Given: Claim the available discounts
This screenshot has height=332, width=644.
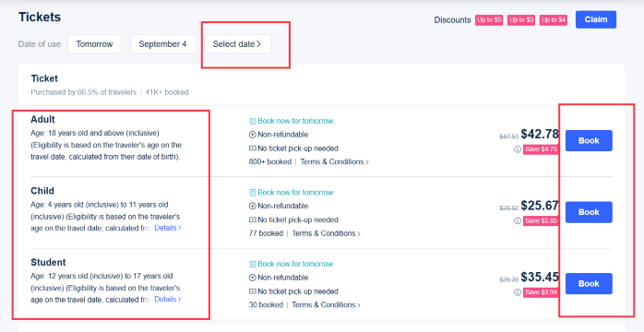Looking at the screenshot, I should click(x=596, y=19).
